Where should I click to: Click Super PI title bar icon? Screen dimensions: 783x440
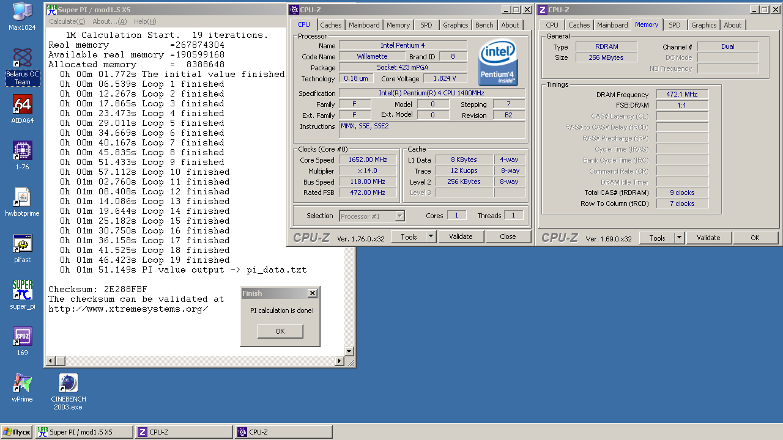tap(51, 10)
